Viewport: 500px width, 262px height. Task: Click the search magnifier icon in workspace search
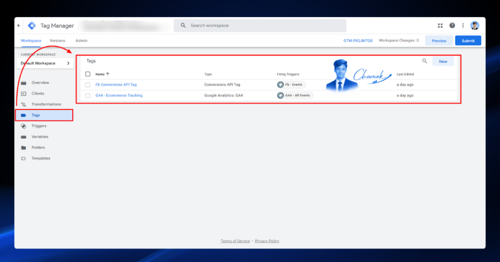183,25
